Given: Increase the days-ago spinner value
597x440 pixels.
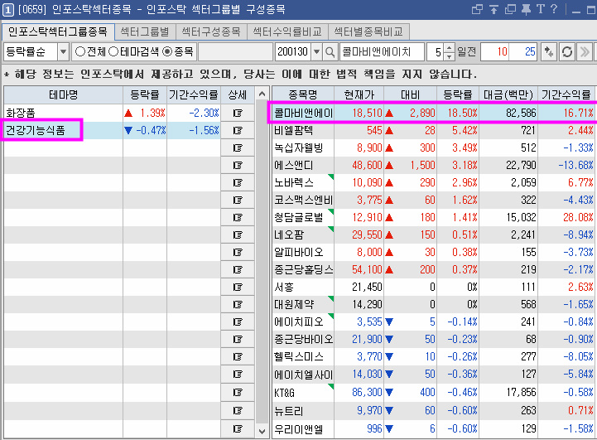Looking at the screenshot, I should pyautogui.click(x=450, y=48).
